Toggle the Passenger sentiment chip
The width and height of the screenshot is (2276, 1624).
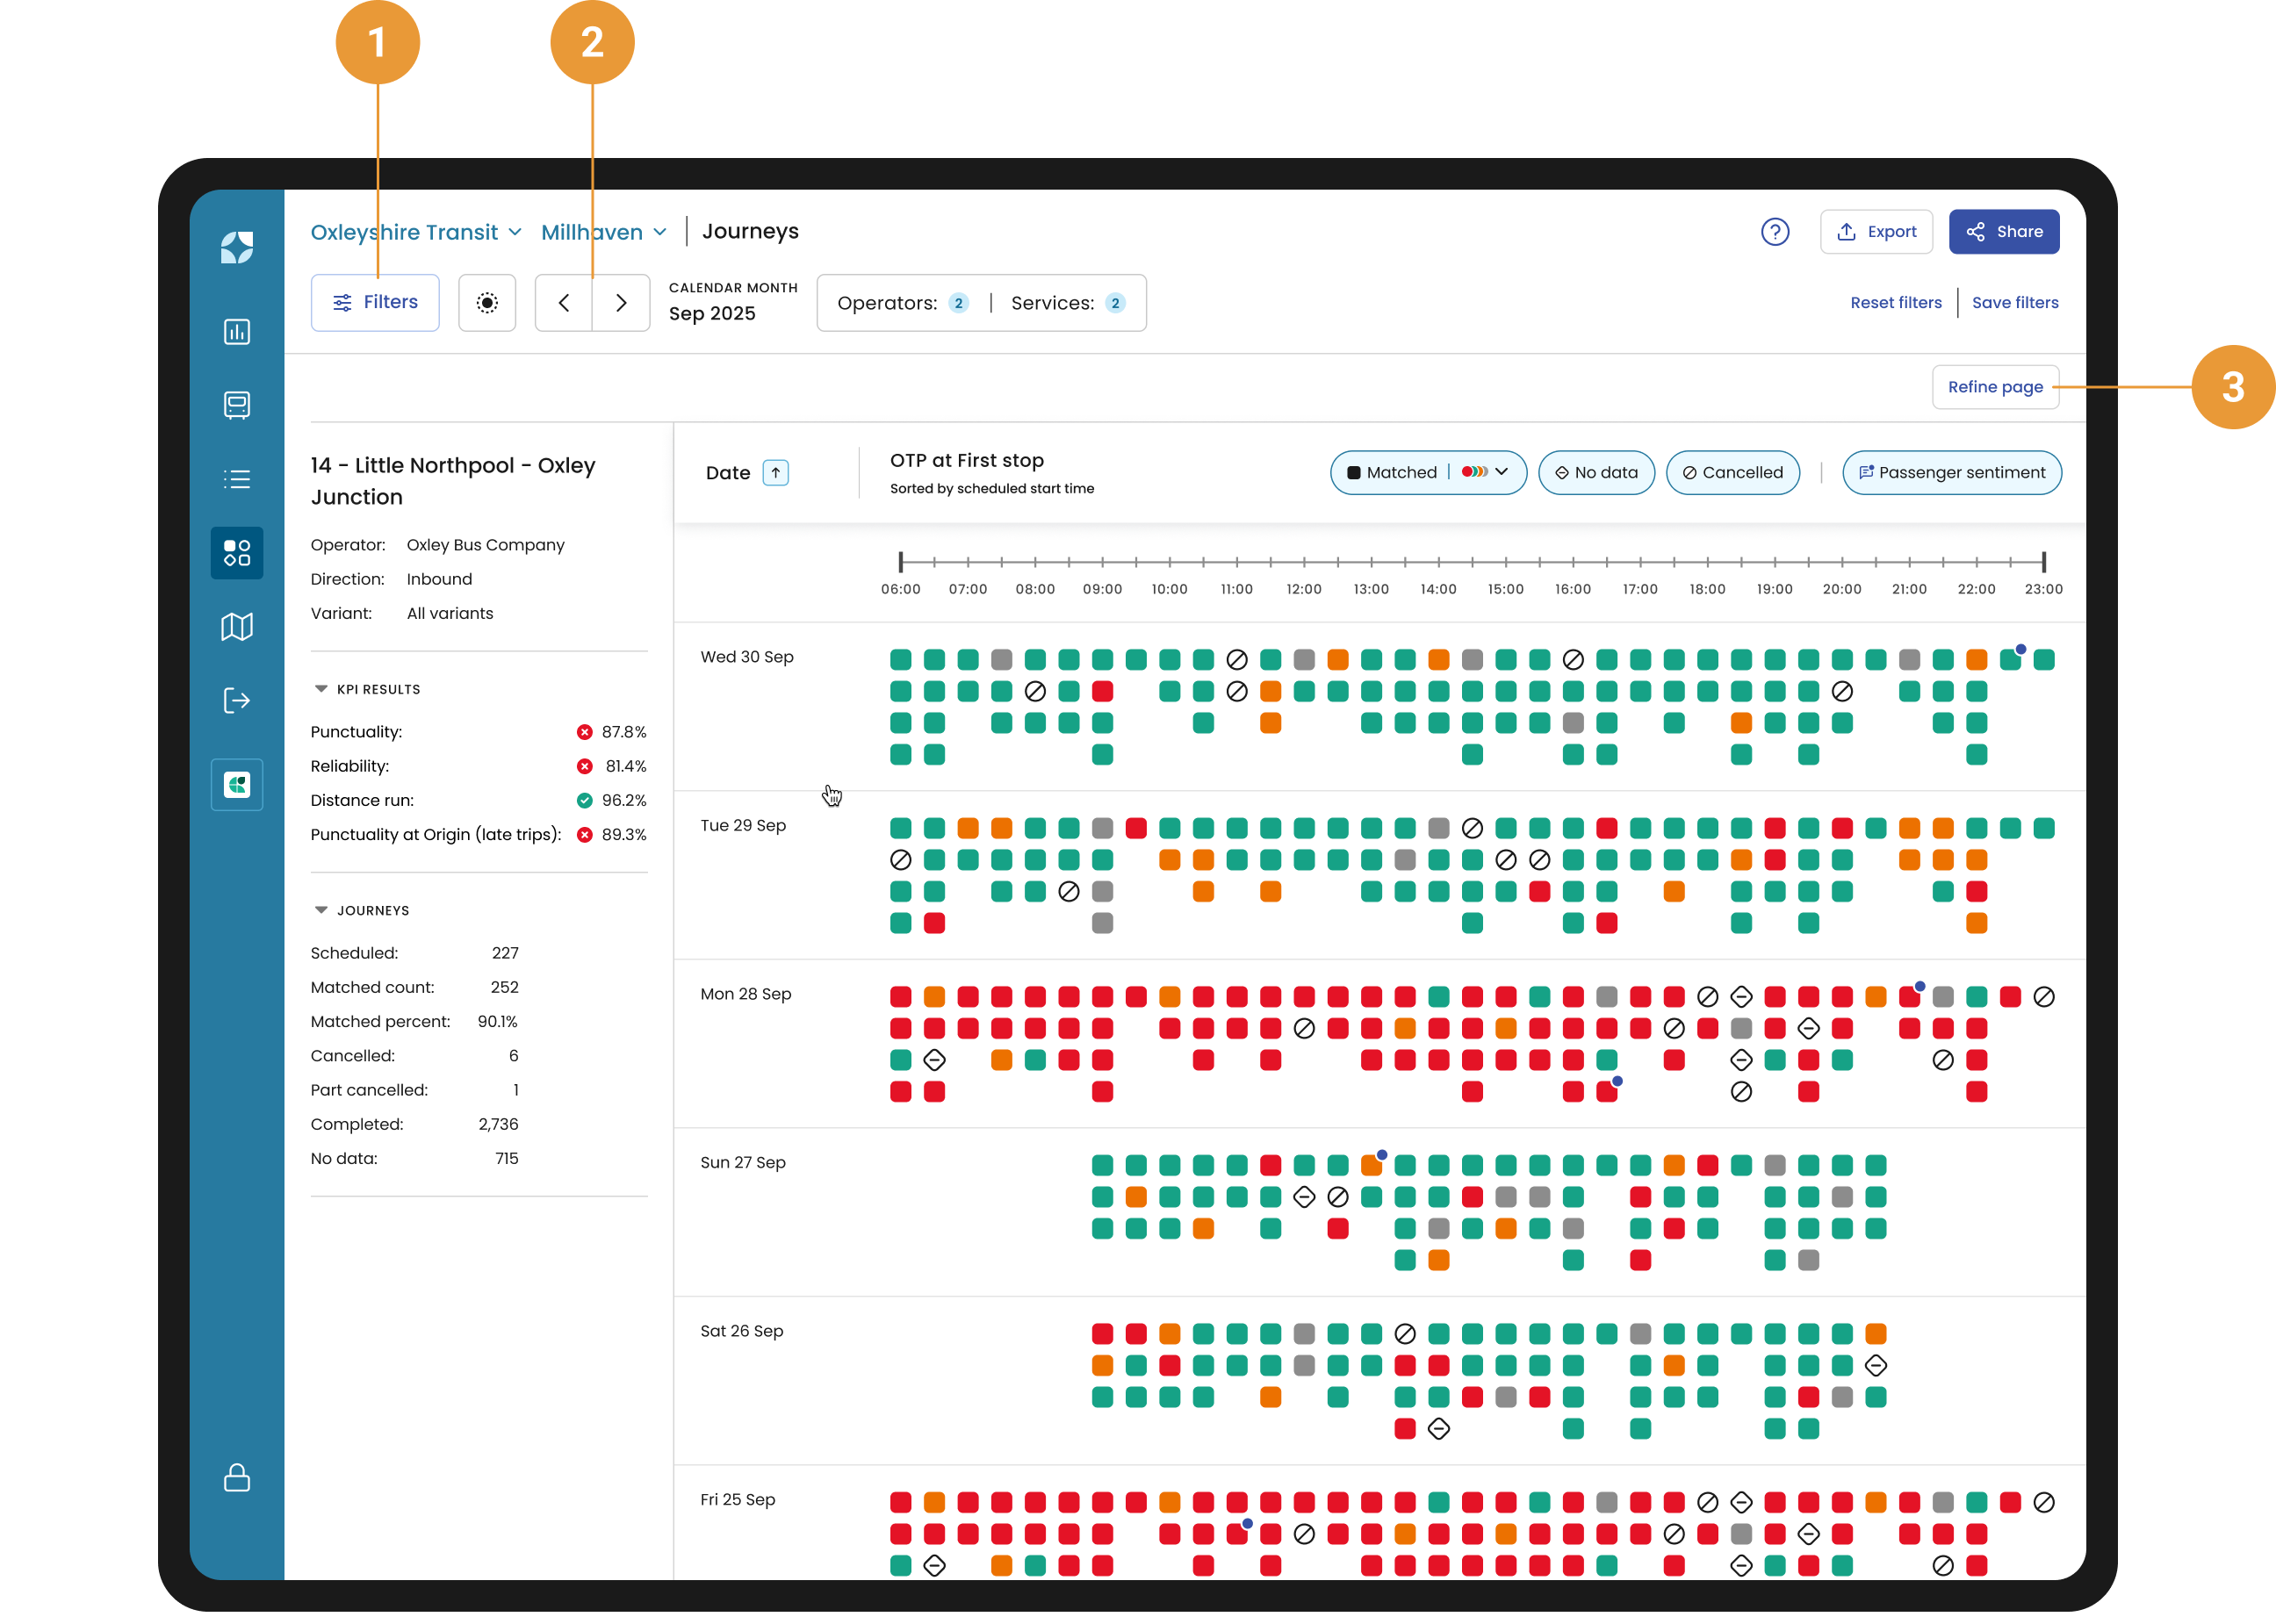[1952, 473]
